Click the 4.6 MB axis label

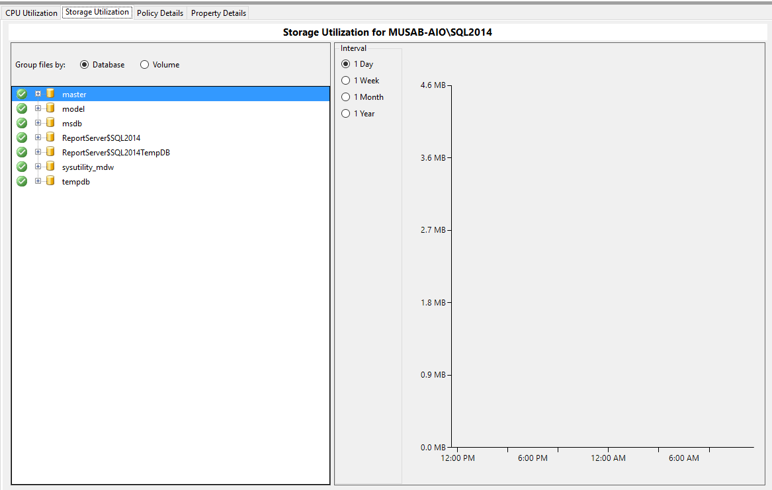[x=433, y=85]
